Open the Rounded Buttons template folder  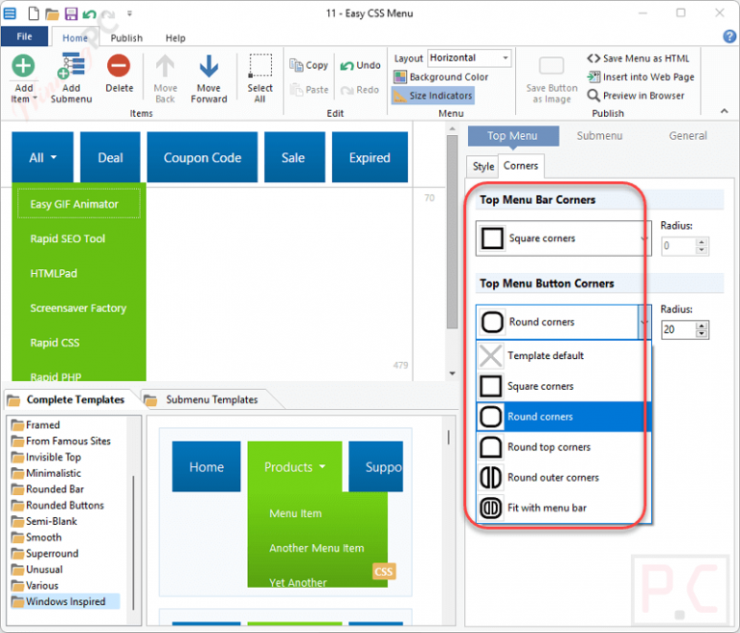pyautogui.click(x=65, y=505)
